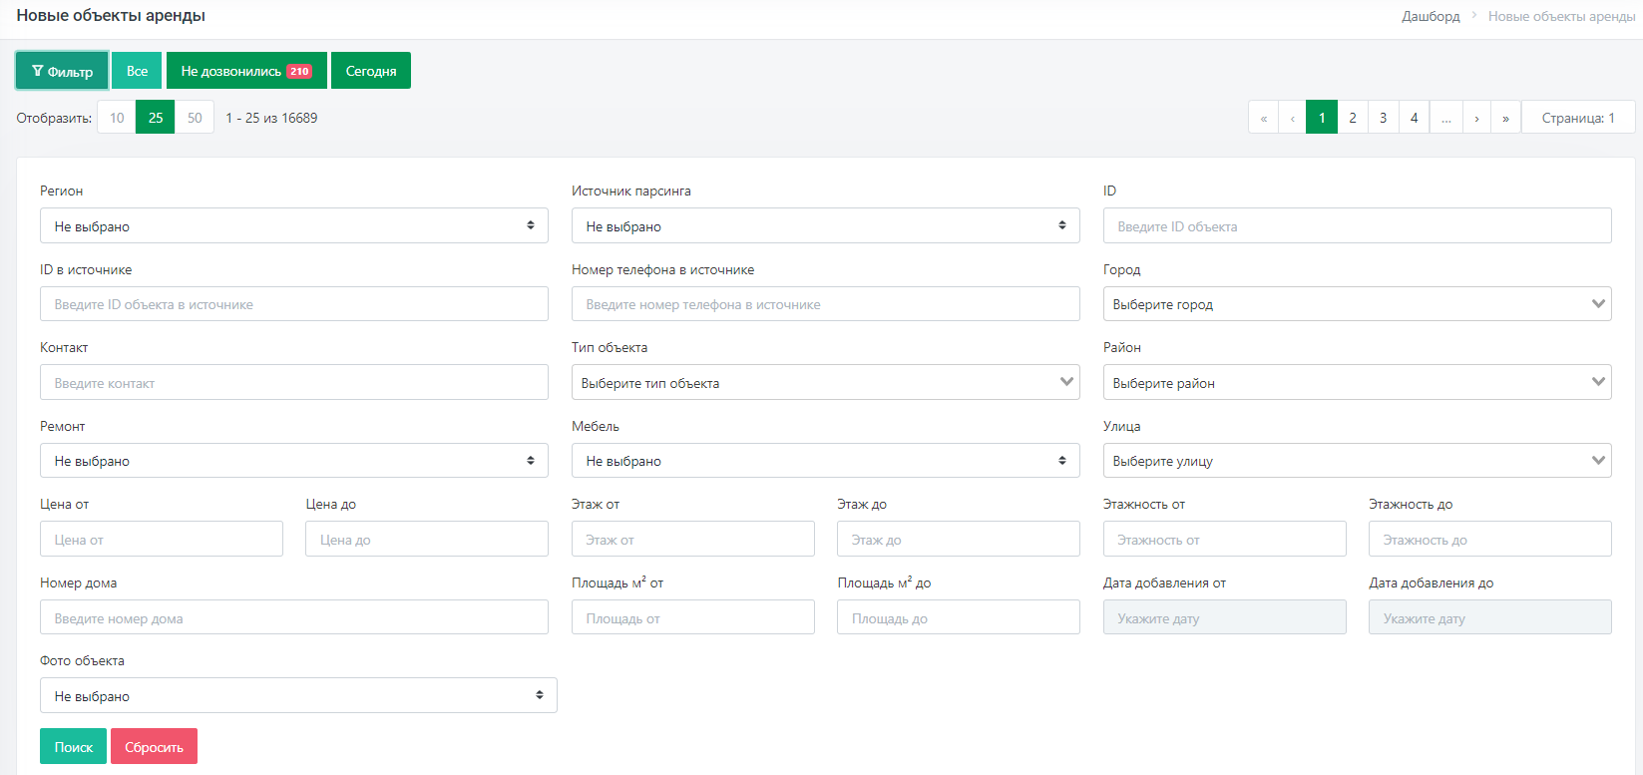Select page 3 in pagination
Screen dimensions: 1643x775
[1384, 118]
